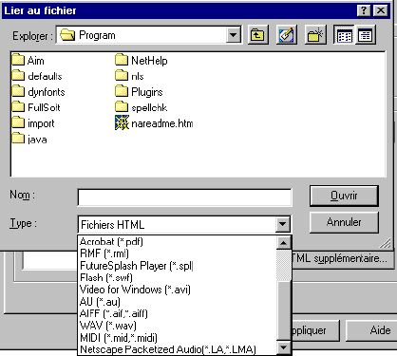Choose FutureSplash Player (*.spl) type
Viewport: 397px width, 356px height.
click(178, 266)
